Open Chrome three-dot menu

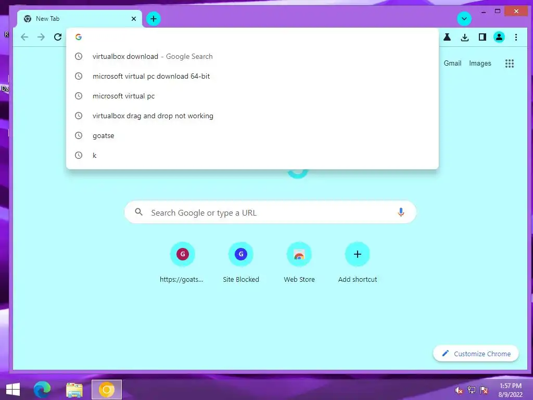pyautogui.click(x=516, y=37)
